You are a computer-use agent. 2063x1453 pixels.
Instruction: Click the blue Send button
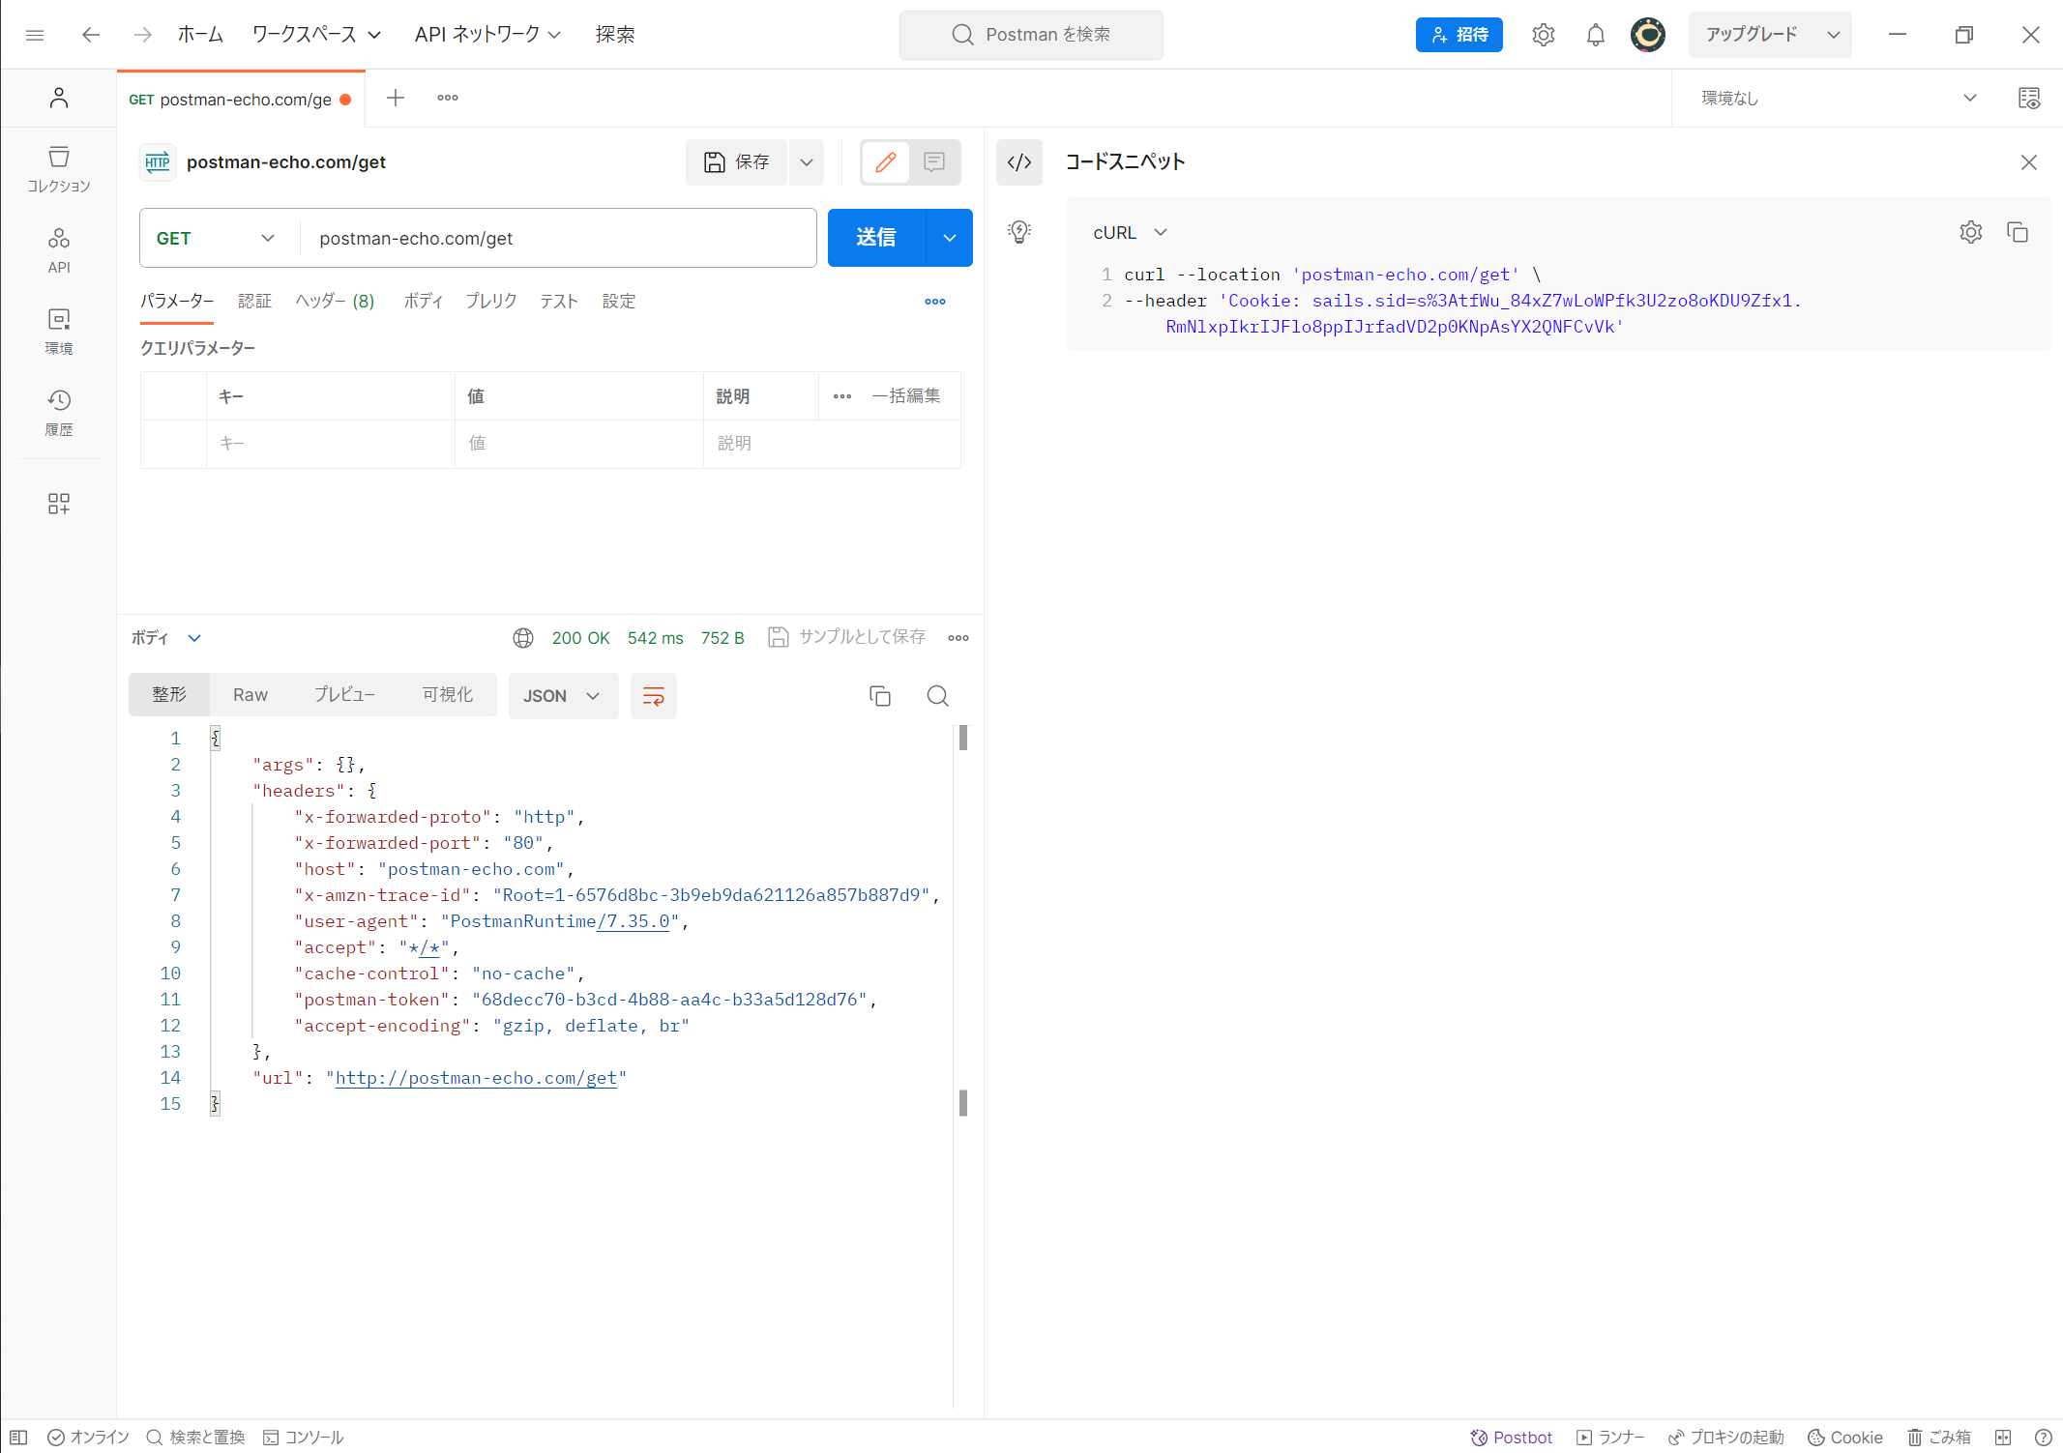point(875,238)
